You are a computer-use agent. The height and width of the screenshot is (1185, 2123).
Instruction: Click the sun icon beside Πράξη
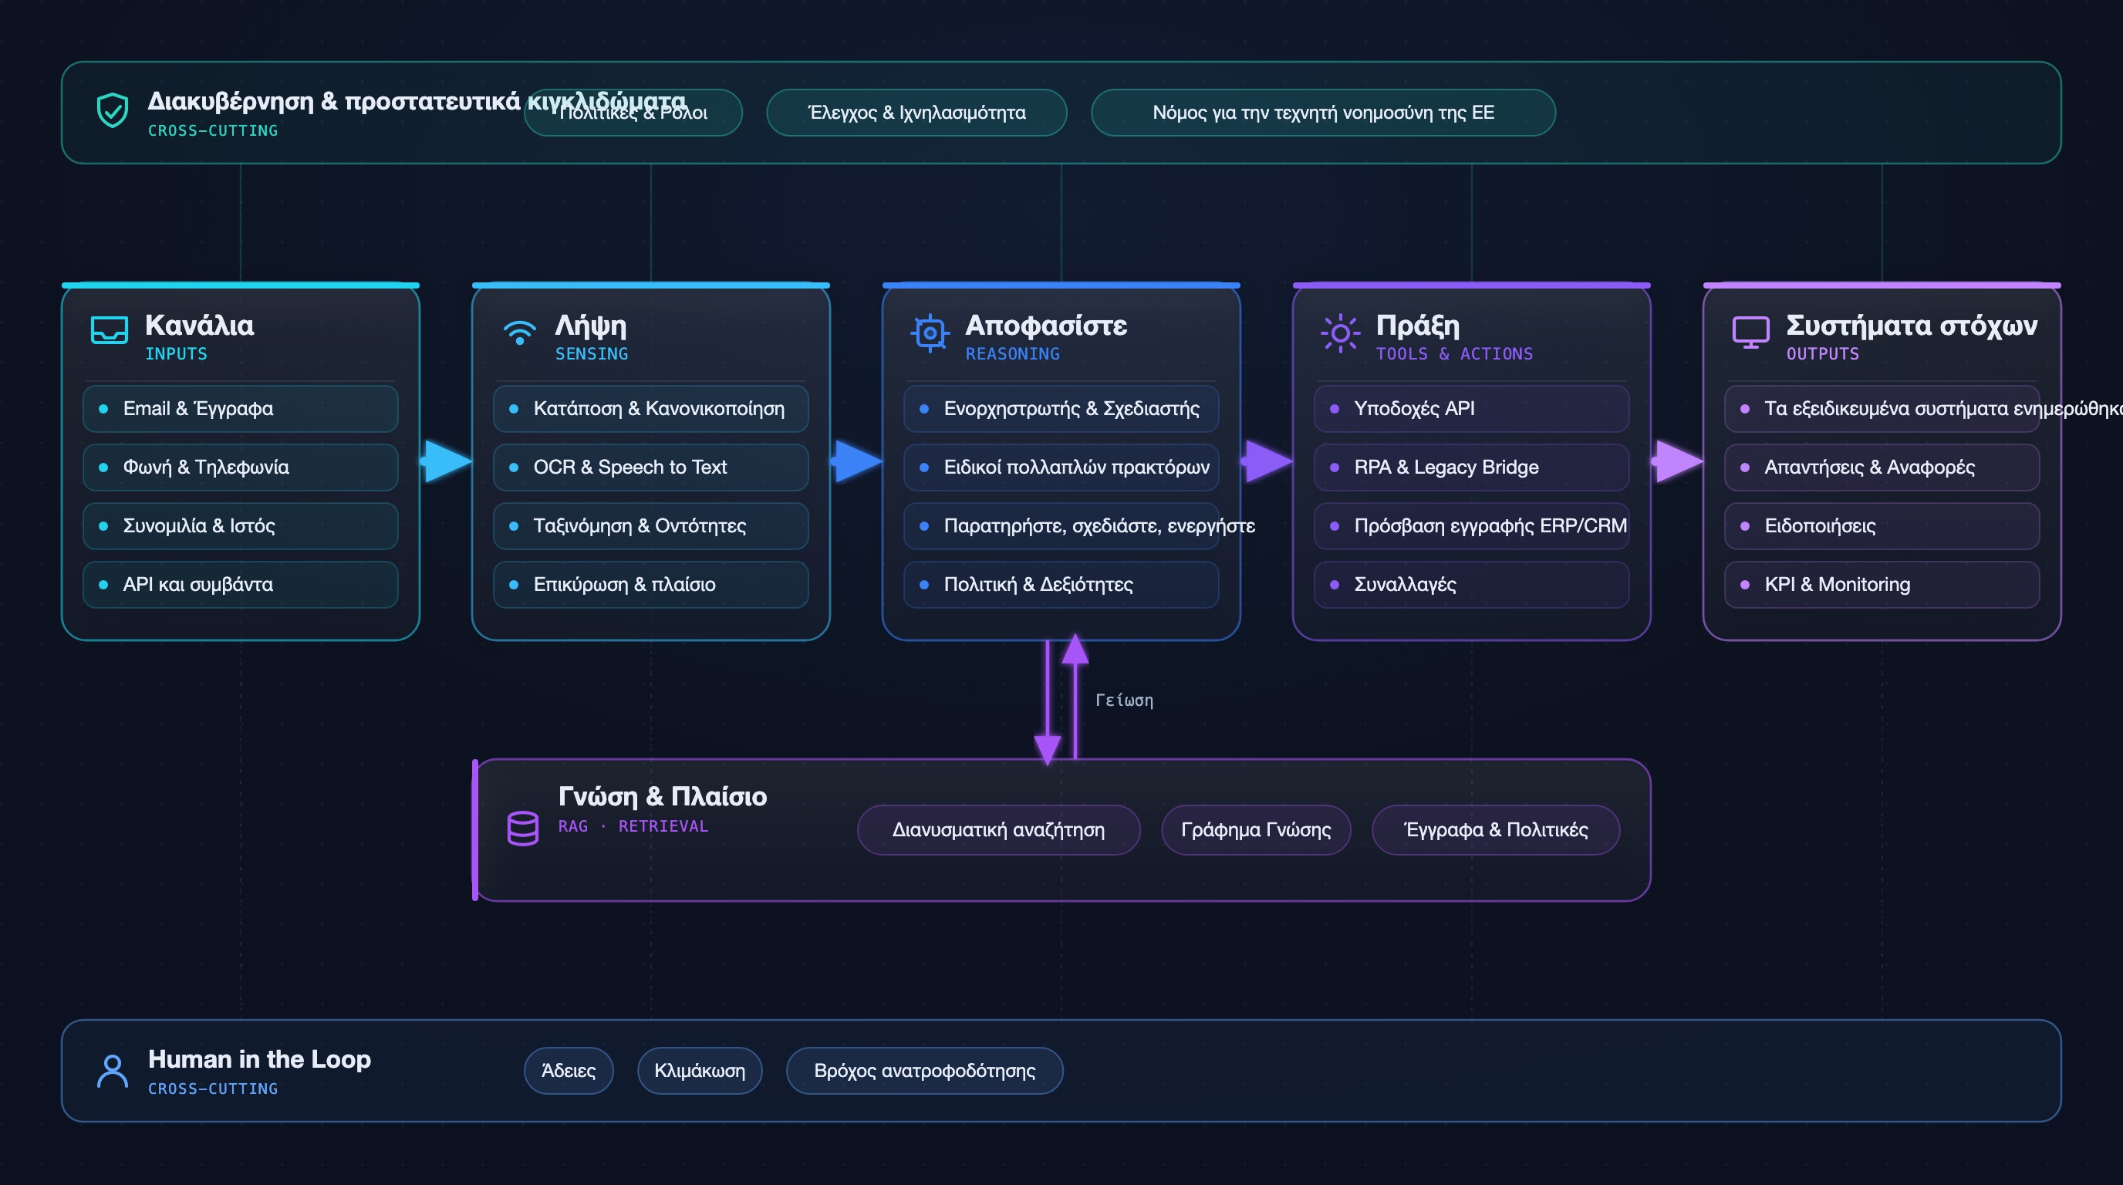1340,333
